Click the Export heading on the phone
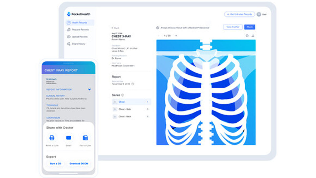 click(x=51, y=157)
